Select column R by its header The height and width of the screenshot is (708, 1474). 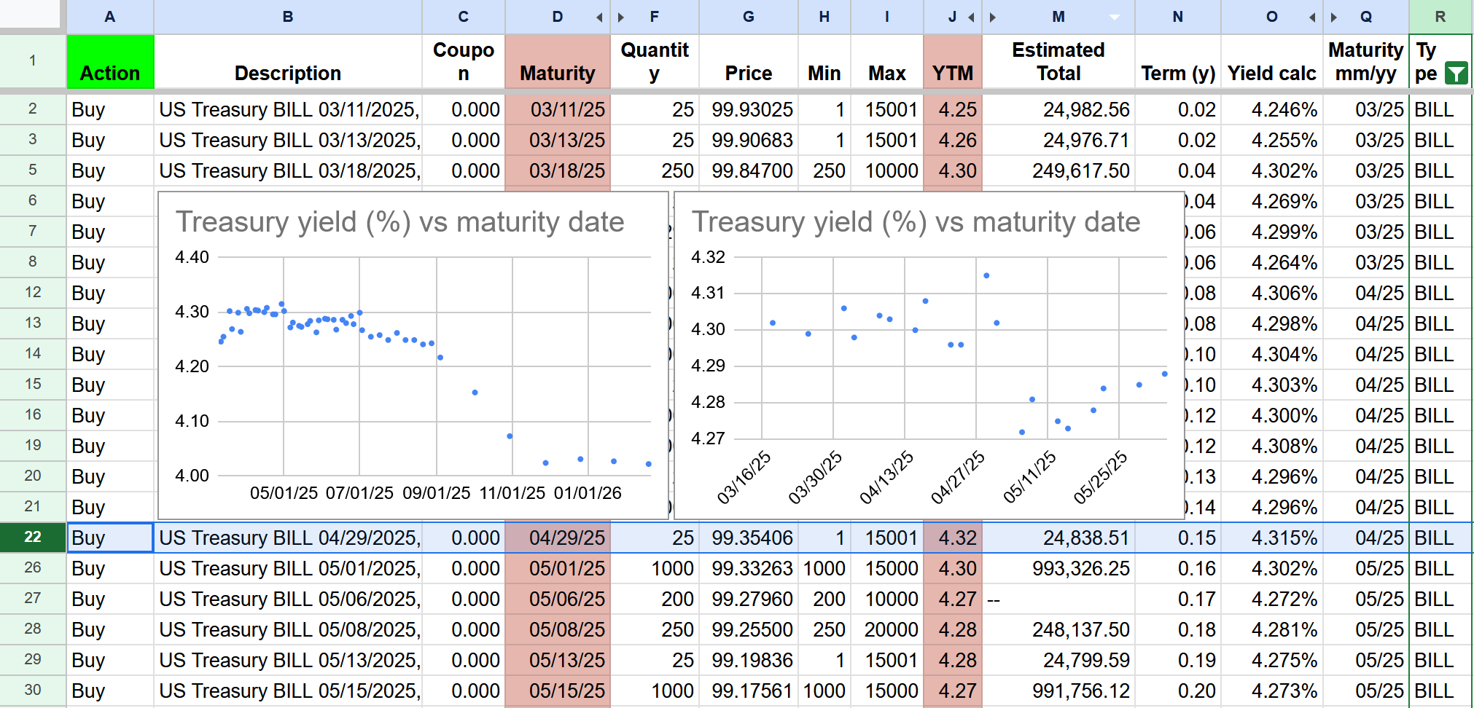coord(1440,17)
